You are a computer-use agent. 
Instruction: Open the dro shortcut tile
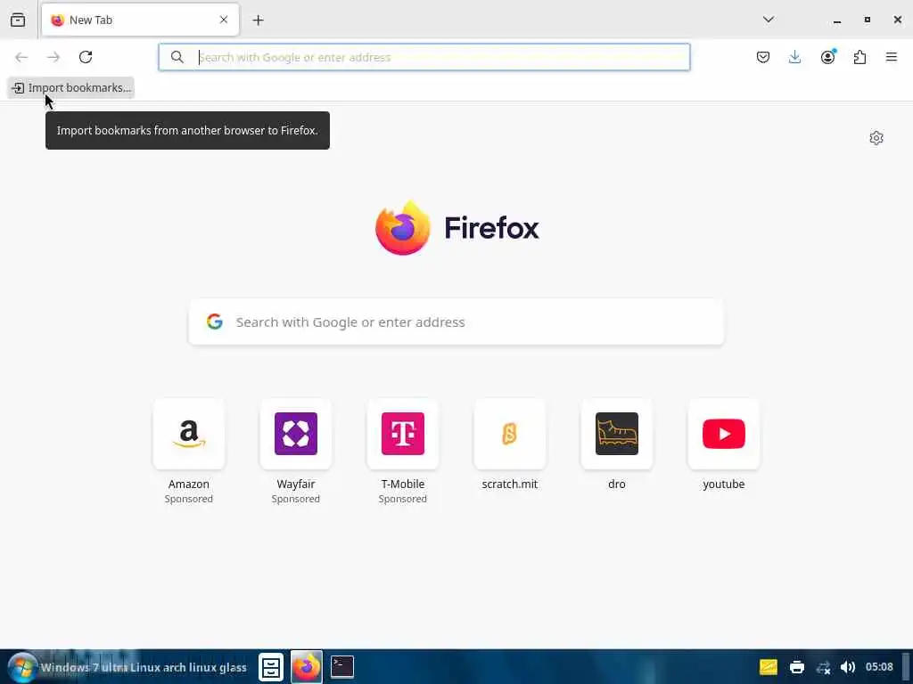(617, 434)
